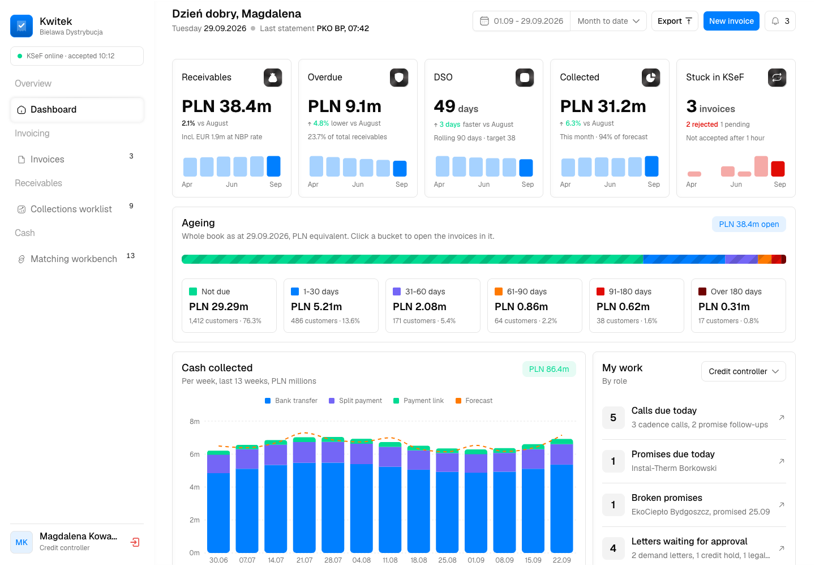Image resolution: width=815 pixels, height=566 pixels.
Task: Click the Matching workbench sidebar icon
Action: (x=22, y=259)
